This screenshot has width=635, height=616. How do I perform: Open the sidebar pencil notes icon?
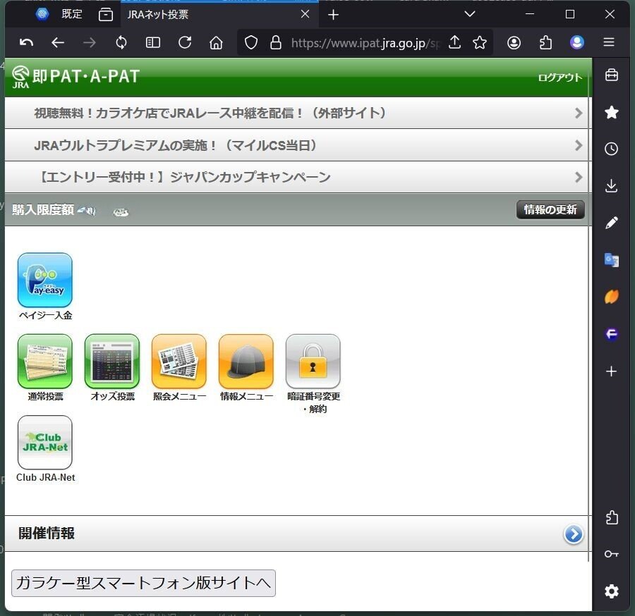[x=612, y=223]
